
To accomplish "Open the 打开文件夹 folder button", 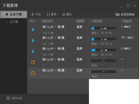I will coord(125,14).
